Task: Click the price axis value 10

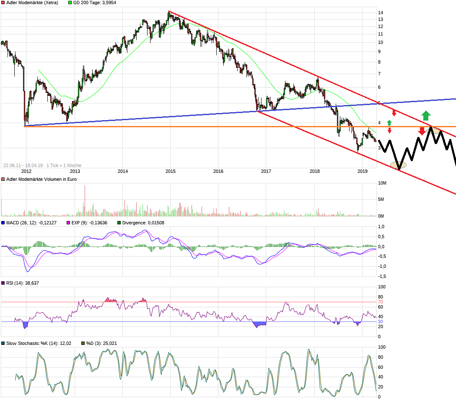Action: pos(381,42)
